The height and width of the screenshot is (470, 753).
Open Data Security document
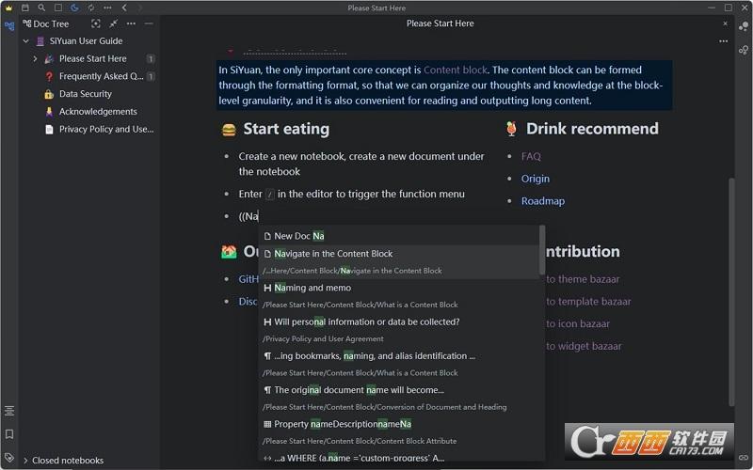(x=86, y=94)
